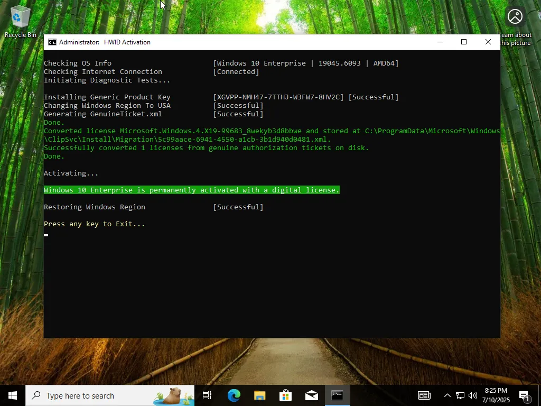This screenshot has width=541, height=406.
Task: Maximize the HWID Activation console window
Action: point(464,42)
